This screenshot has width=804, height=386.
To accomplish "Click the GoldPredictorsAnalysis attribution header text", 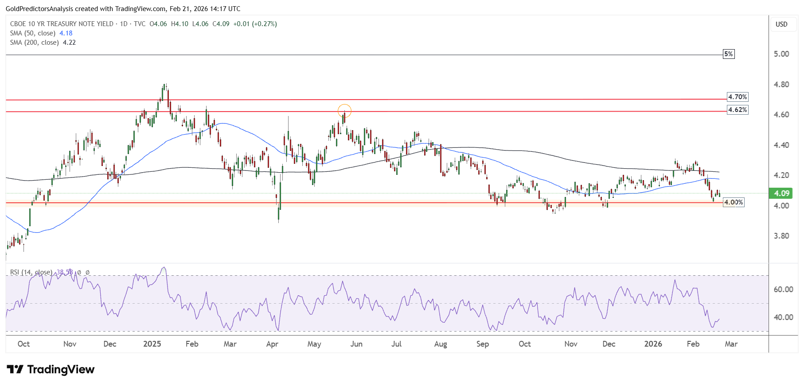I will tap(123, 9).
